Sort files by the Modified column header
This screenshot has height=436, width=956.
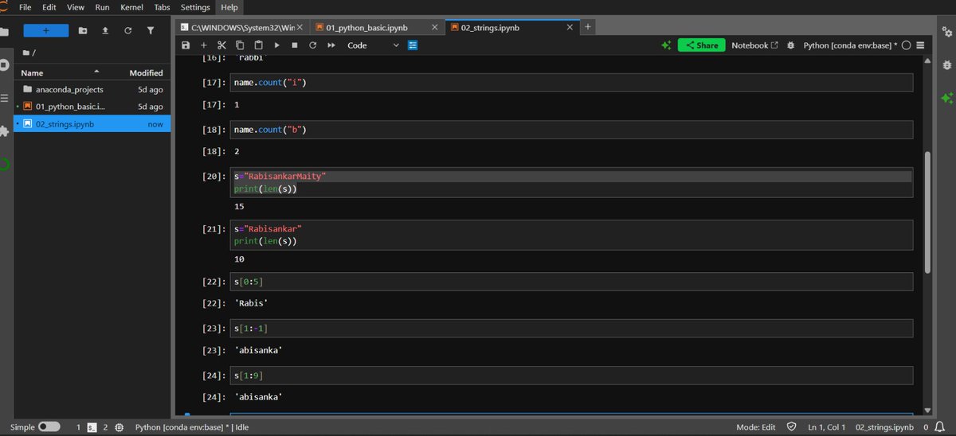[x=146, y=72]
